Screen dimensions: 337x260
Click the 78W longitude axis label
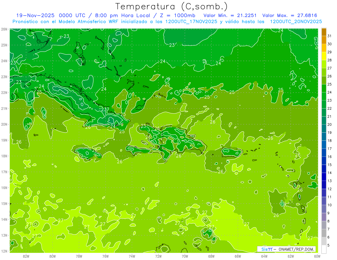(79, 256)
